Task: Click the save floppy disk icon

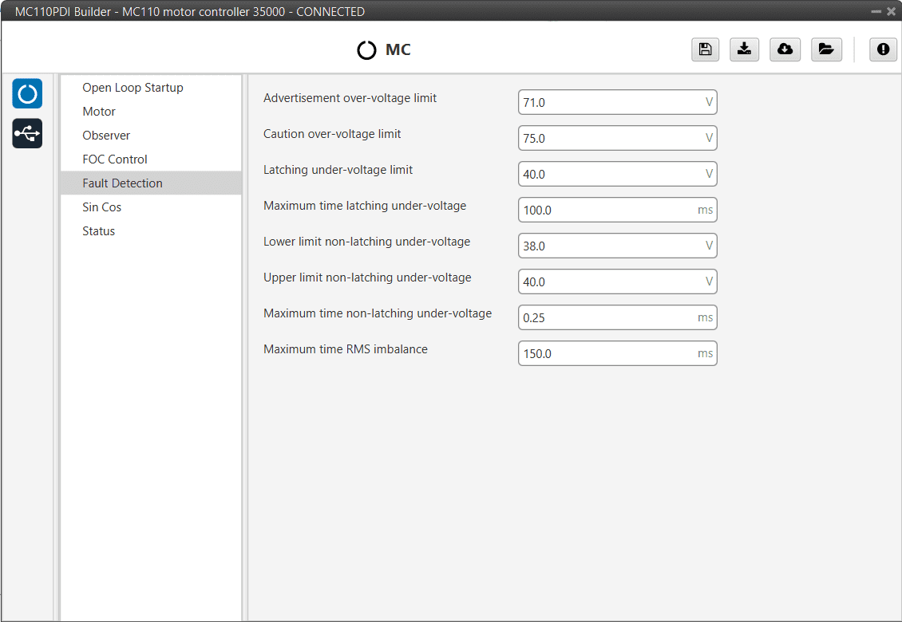Action: point(706,49)
